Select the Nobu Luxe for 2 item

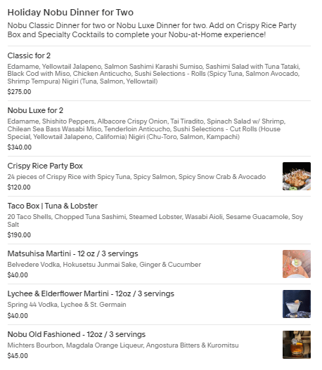35,110
